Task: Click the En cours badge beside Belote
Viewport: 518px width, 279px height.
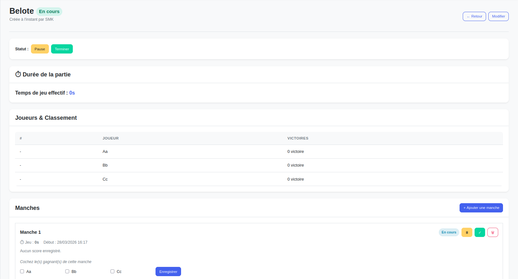Action: point(49,11)
